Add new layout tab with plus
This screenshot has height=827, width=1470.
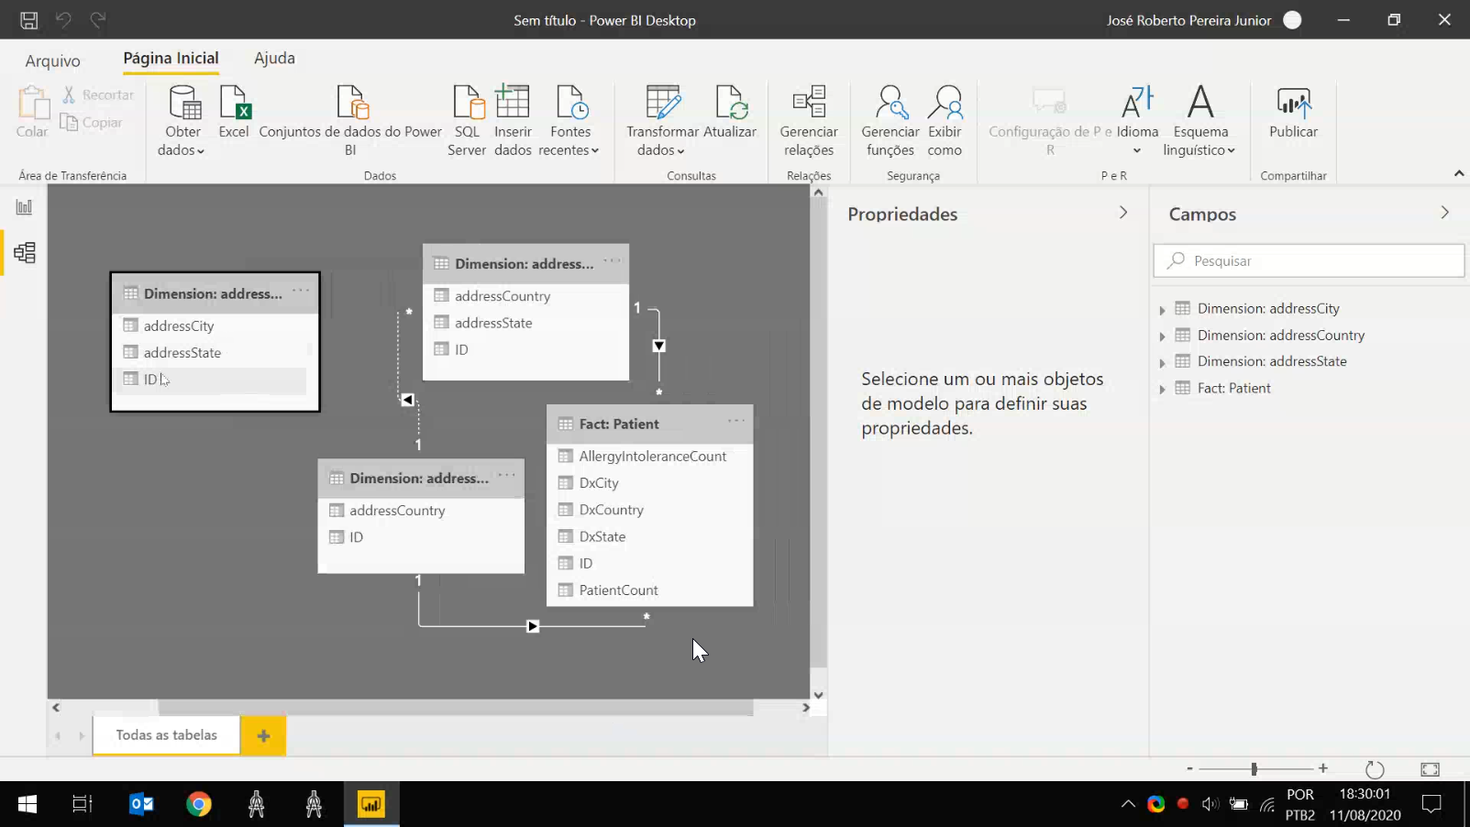pos(263,735)
